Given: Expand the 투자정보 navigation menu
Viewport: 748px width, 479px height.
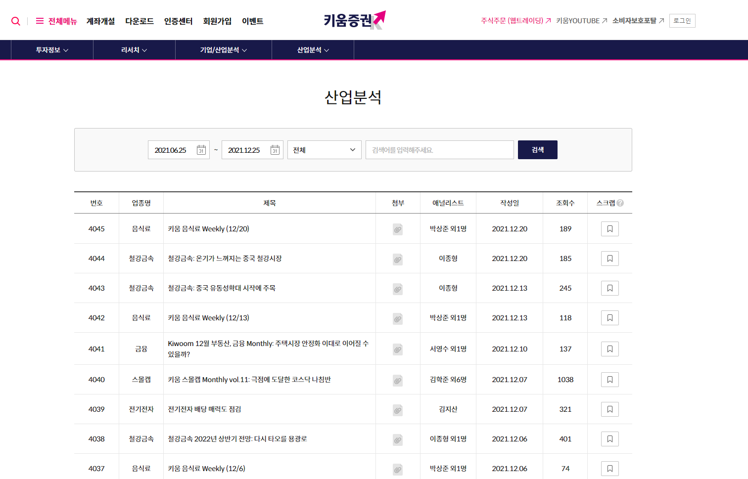Looking at the screenshot, I should coord(52,50).
